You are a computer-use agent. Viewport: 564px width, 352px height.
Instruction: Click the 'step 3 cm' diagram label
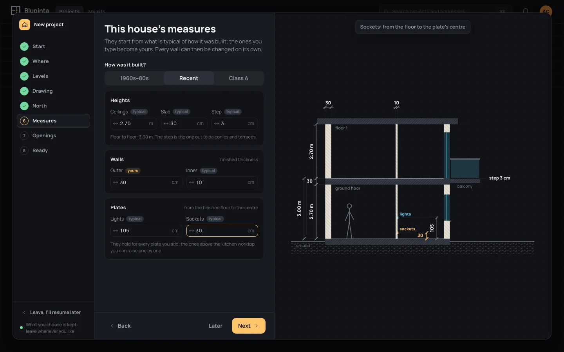coord(500,178)
